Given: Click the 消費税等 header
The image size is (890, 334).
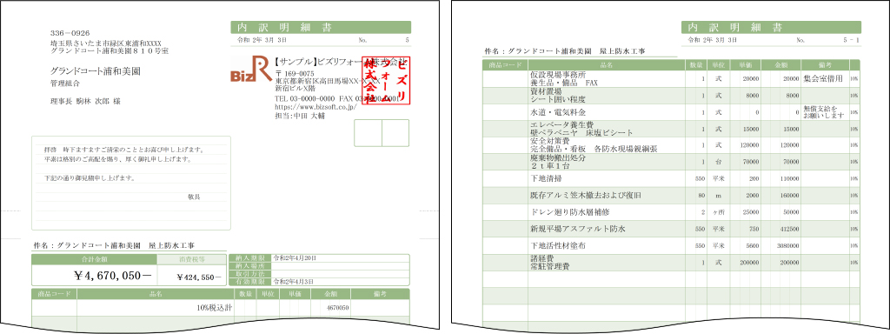Looking at the screenshot, I should point(192,259).
